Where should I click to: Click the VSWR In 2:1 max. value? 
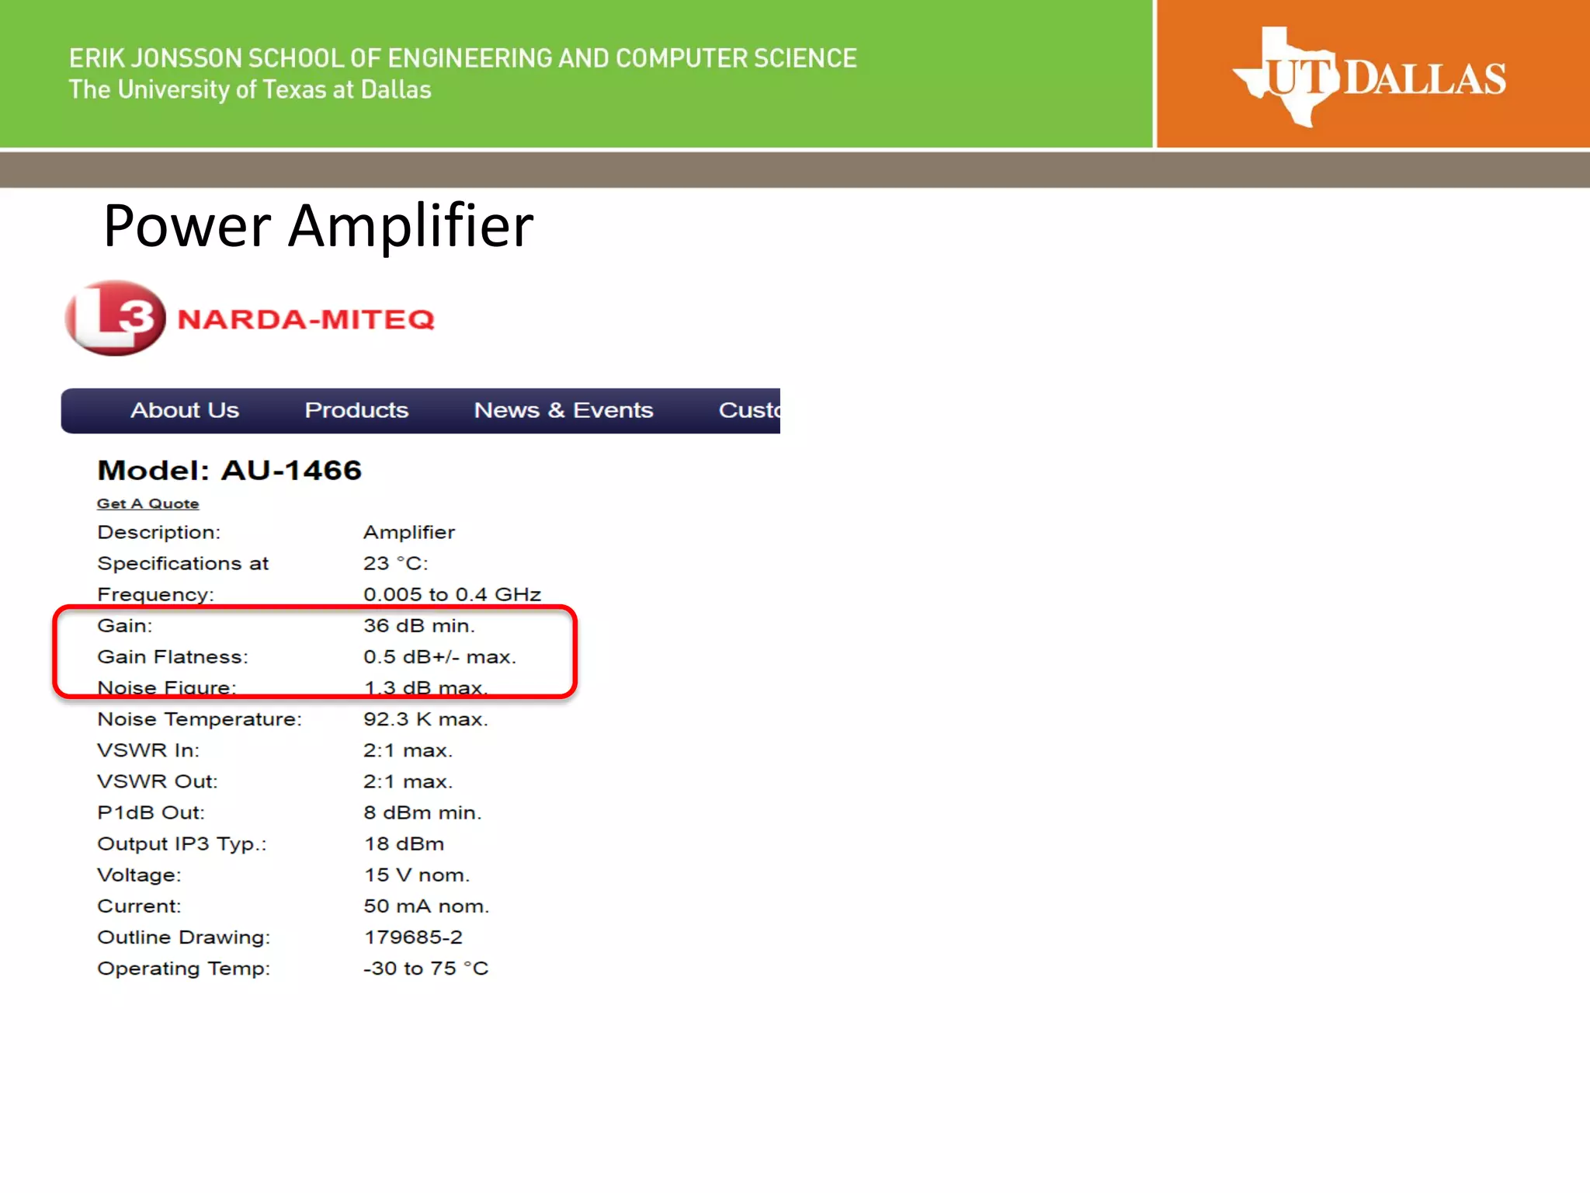(x=408, y=751)
